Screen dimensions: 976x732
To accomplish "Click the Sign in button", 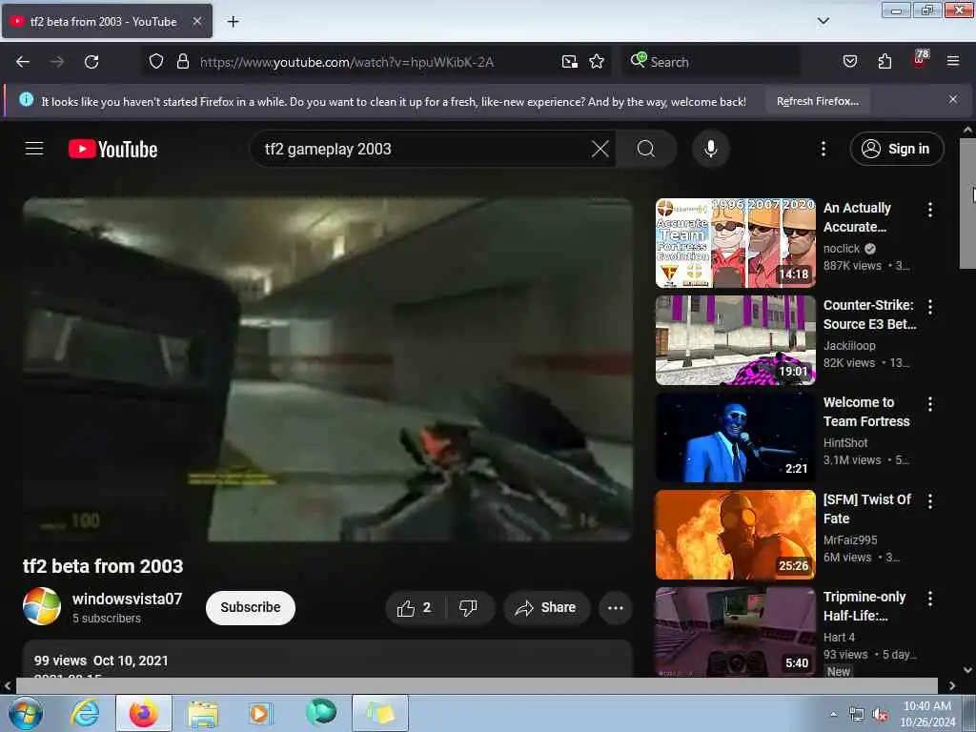I will [x=896, y=149].
